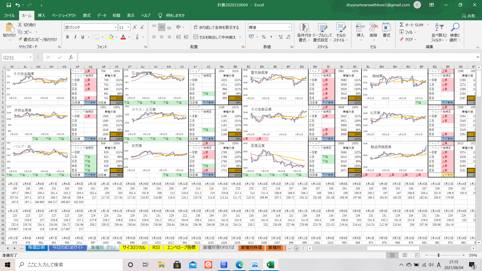Screen dimensions: 482x271
Task: Click the Insert Function fx icon
Action: (71, 57)
